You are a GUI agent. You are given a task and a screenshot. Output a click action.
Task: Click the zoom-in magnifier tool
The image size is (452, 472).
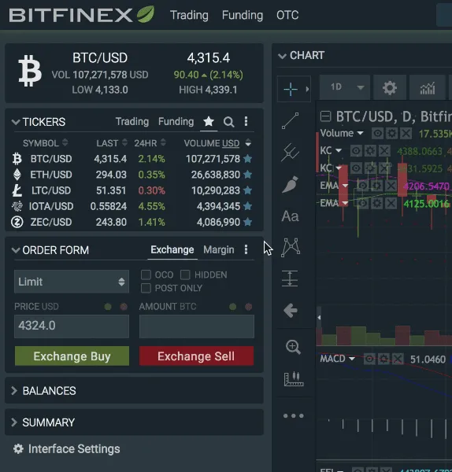pyautogui.click(x=293, y=347)
